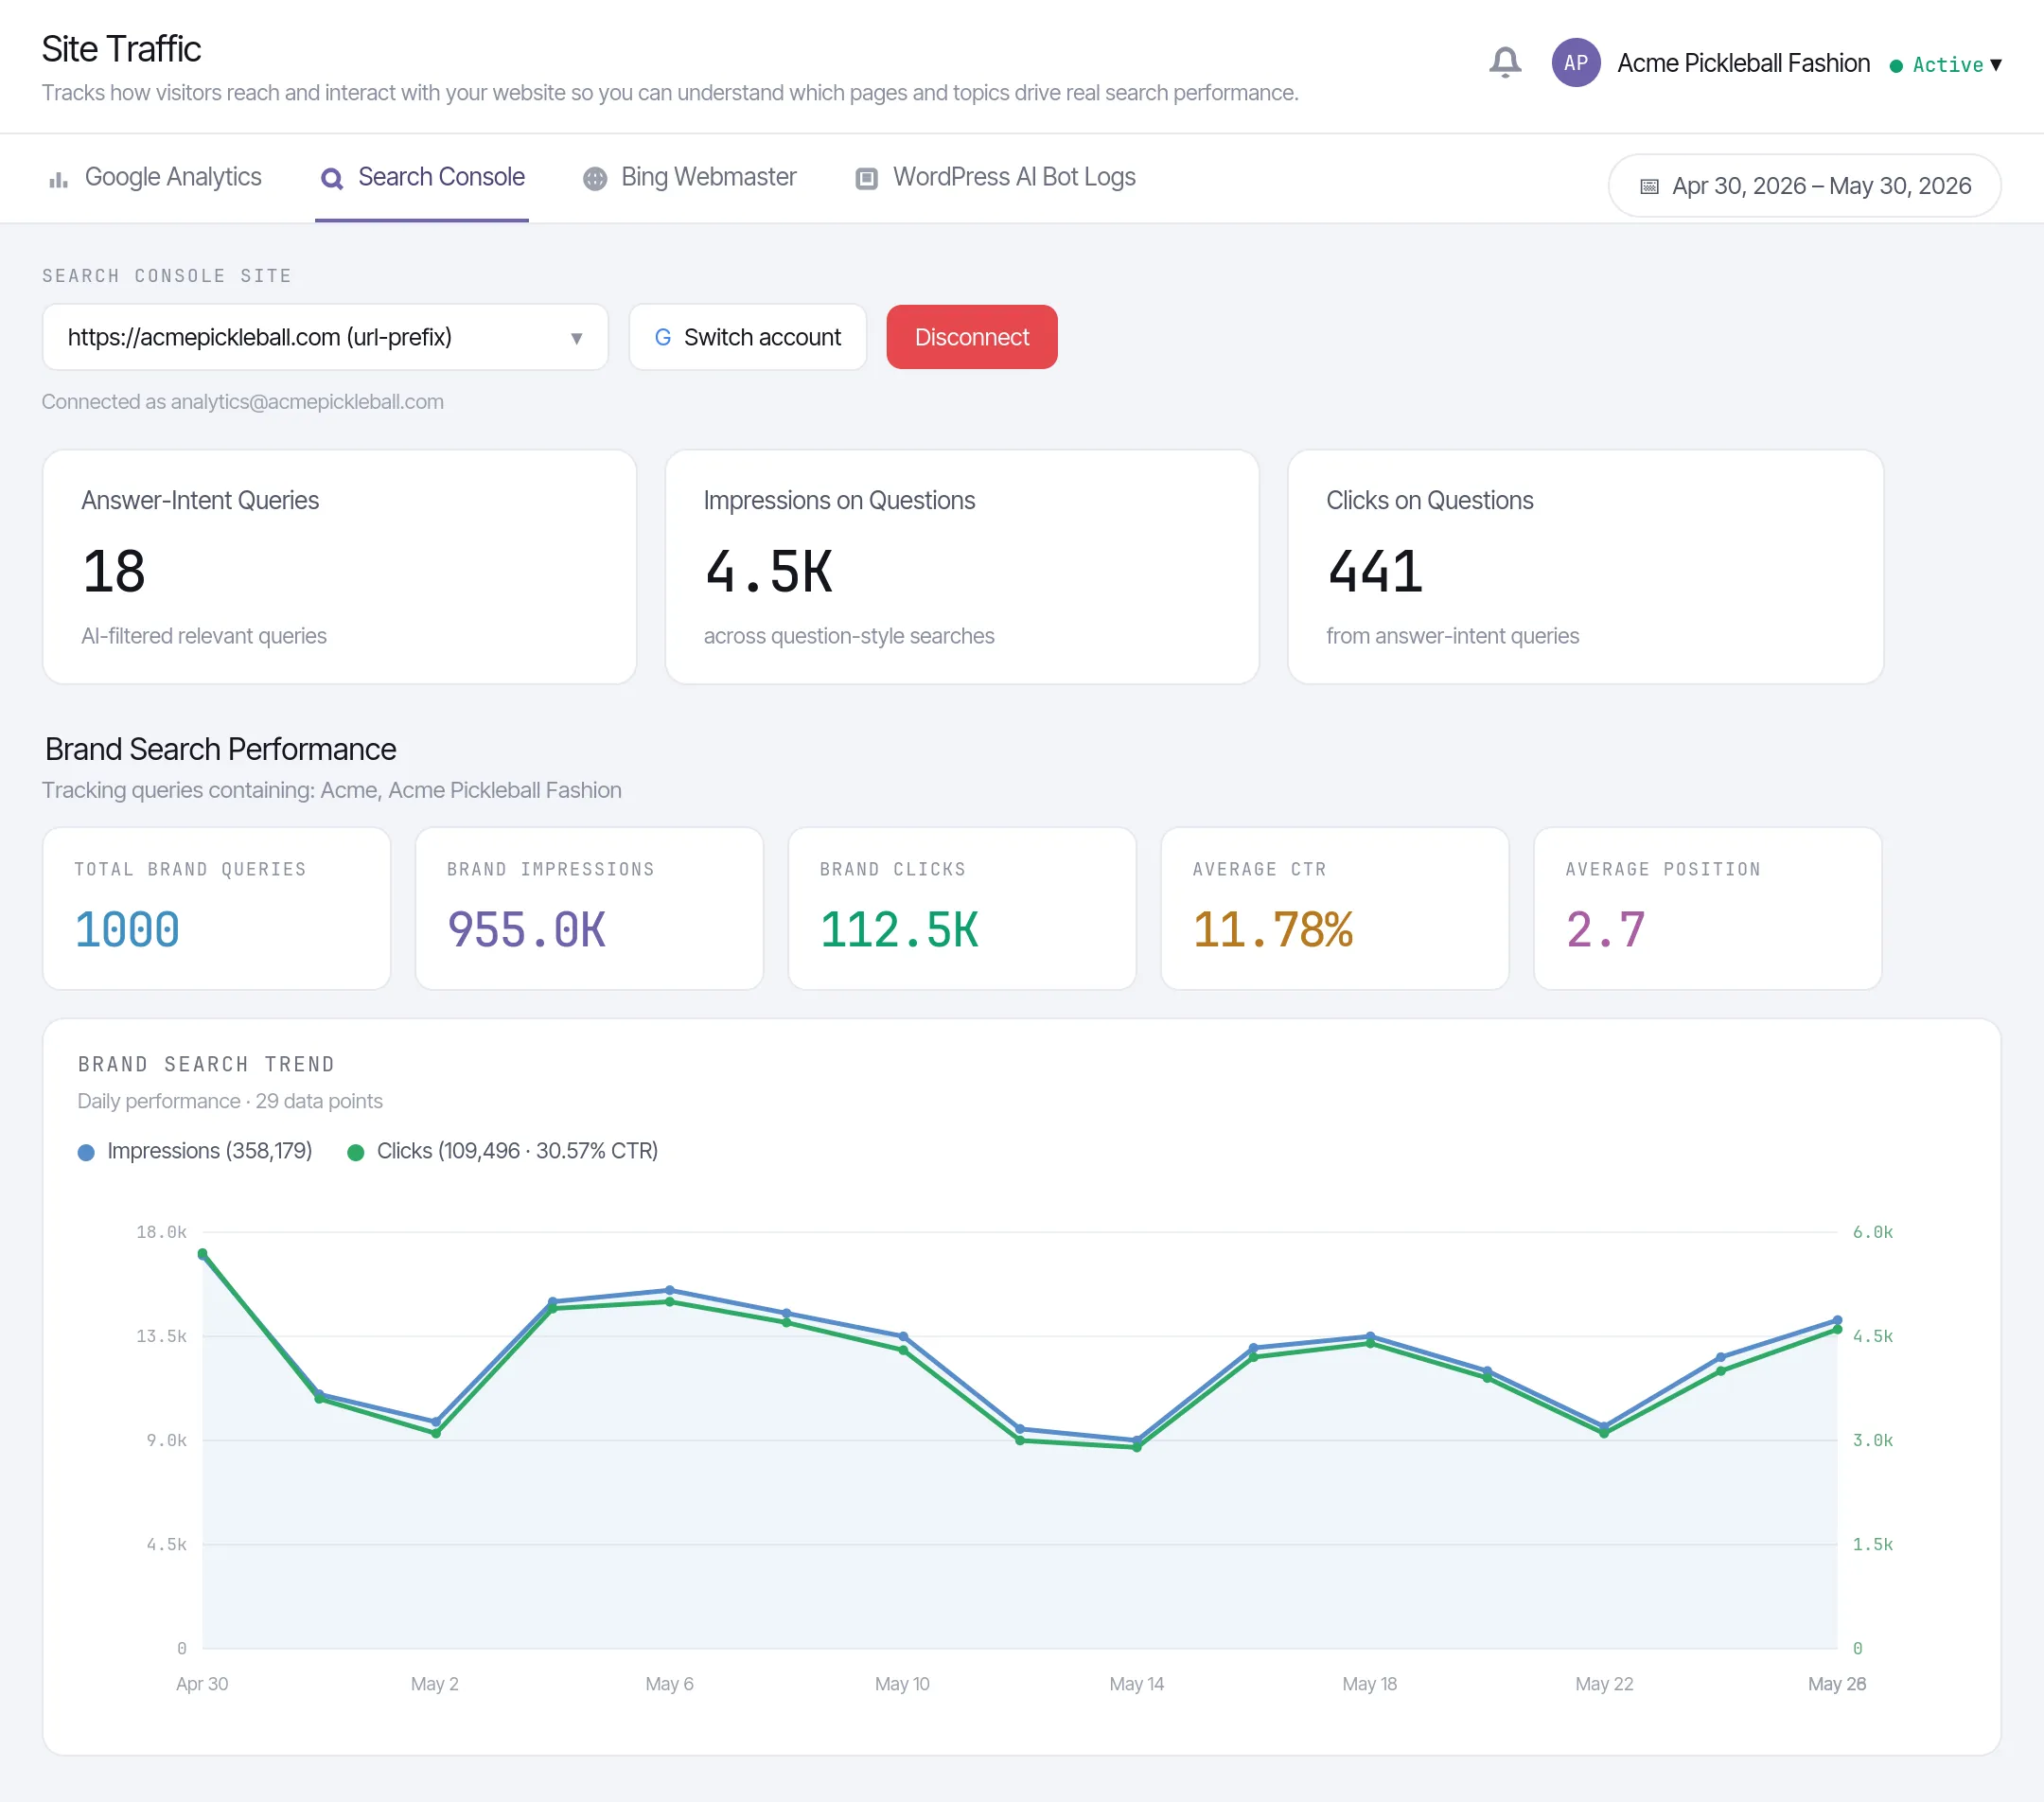Click the Search Console magnifier icon

pyautogui.click(x=332, y=179)
